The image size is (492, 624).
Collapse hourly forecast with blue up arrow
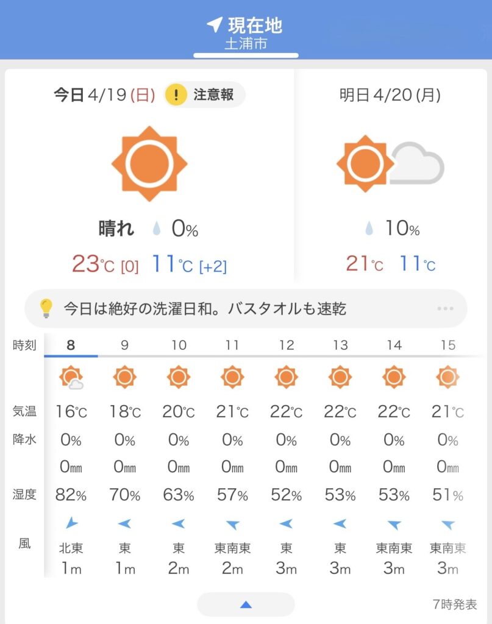coord(246,604)
